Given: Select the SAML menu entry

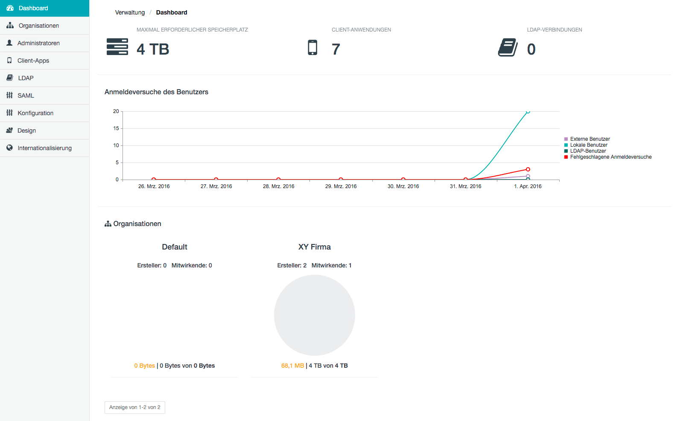Looking at the screenshot, I should coord(44,96).
